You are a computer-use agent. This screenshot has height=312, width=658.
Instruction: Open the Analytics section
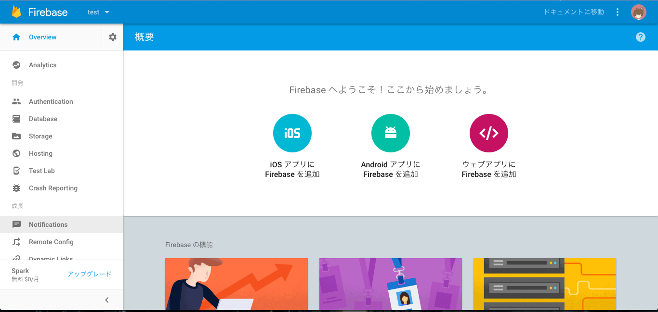click(x=43, y=65)
